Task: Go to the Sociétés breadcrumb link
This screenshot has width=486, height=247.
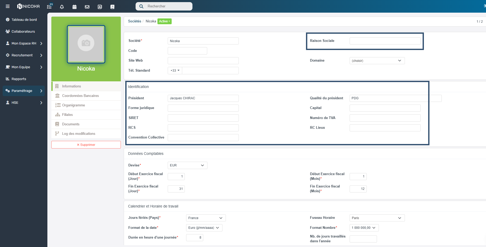Action: point(135,21)
